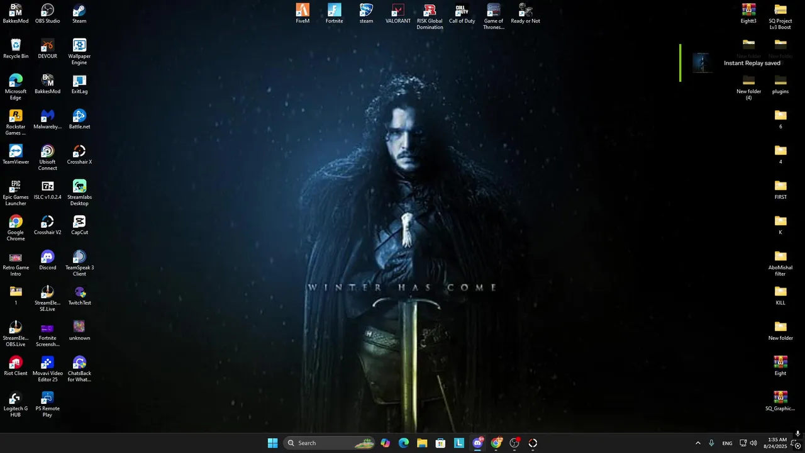Viewport: 805px width, 453px height.
Task: Launch Crosshair V2 icon
Action: pos(47,225)
